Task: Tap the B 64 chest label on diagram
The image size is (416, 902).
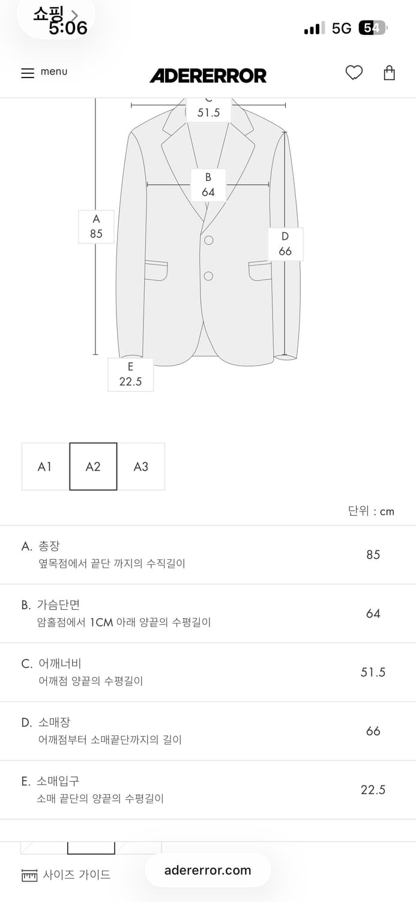Action: tap(208, 185)
